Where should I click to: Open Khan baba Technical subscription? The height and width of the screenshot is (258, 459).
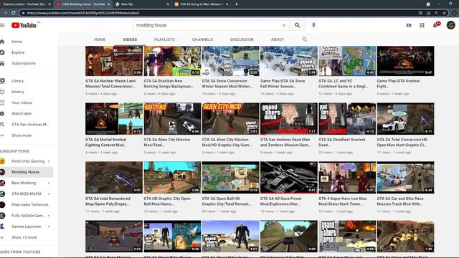27,204
